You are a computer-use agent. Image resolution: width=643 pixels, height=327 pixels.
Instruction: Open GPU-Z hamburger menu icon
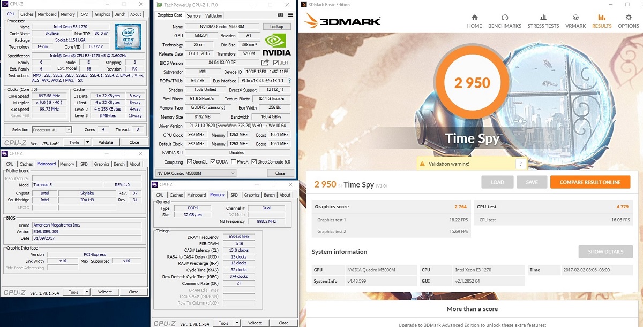[290, 15]
